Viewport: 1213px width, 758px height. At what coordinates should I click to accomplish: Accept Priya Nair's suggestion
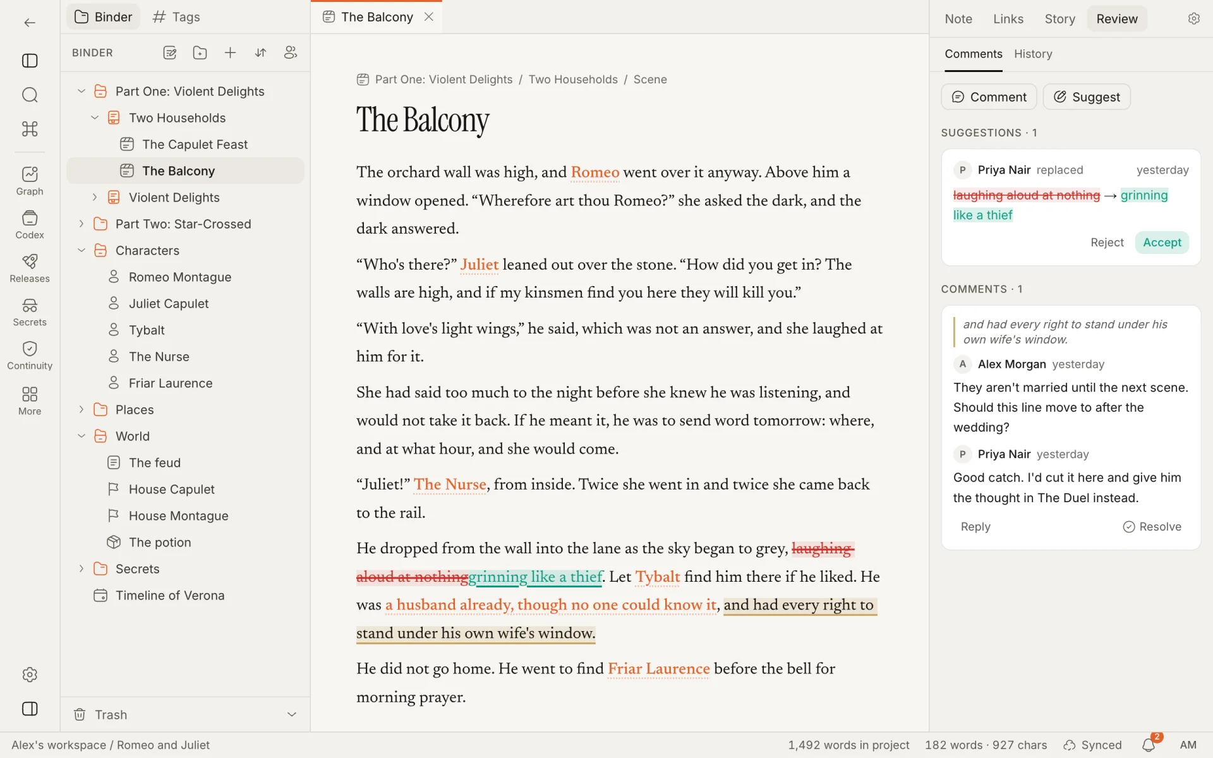pyautogui.click(x=1162, y=243)
